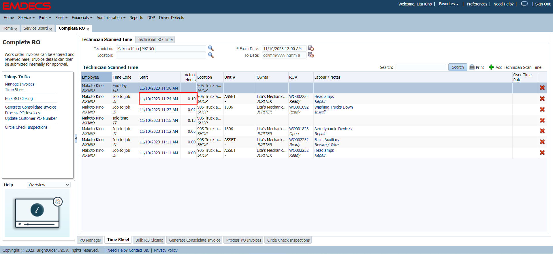The height and width of the screenshot is (254, 553).
Task: Focus the From Date field
Action: [284, 48]
